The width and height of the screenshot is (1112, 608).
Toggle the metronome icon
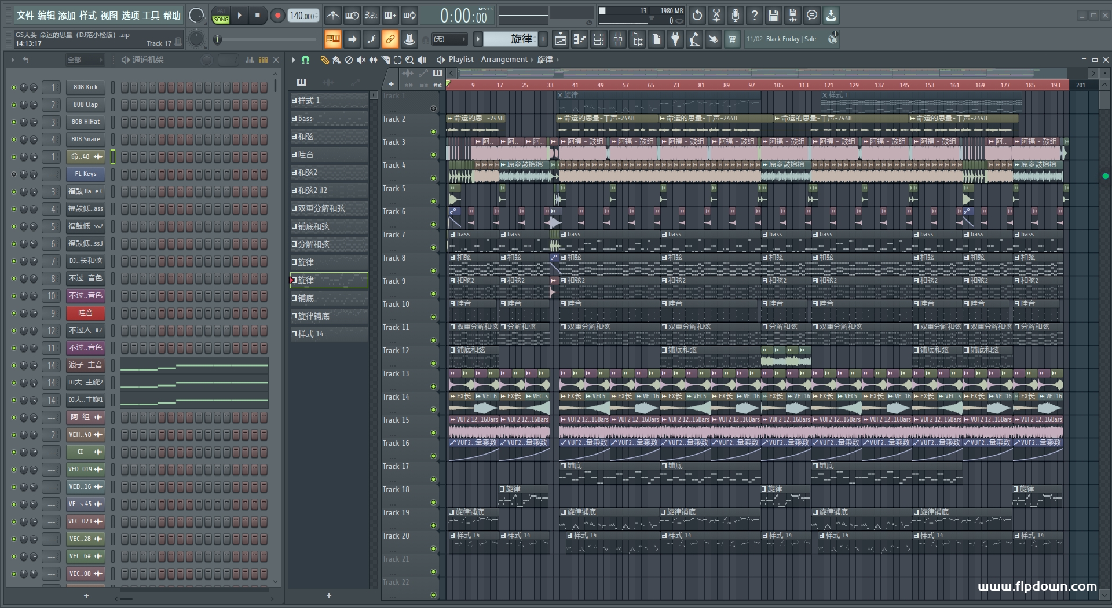(332, 16)
